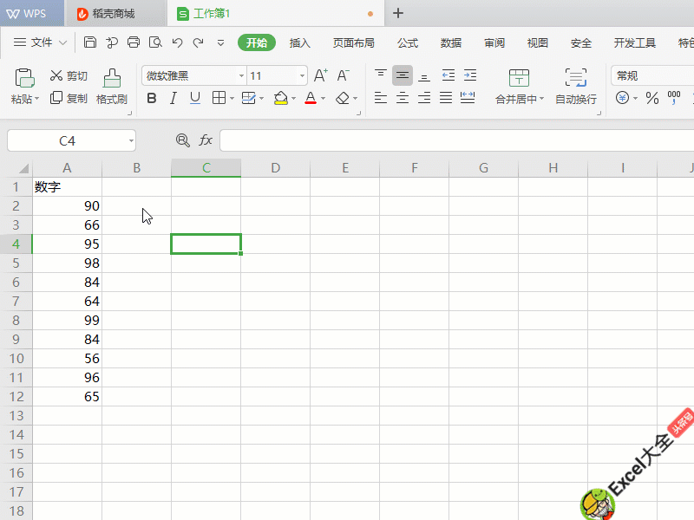Click the formula bar input field
Screen dimensions: 694x520
pyautogui.click(x=457, y=140)
